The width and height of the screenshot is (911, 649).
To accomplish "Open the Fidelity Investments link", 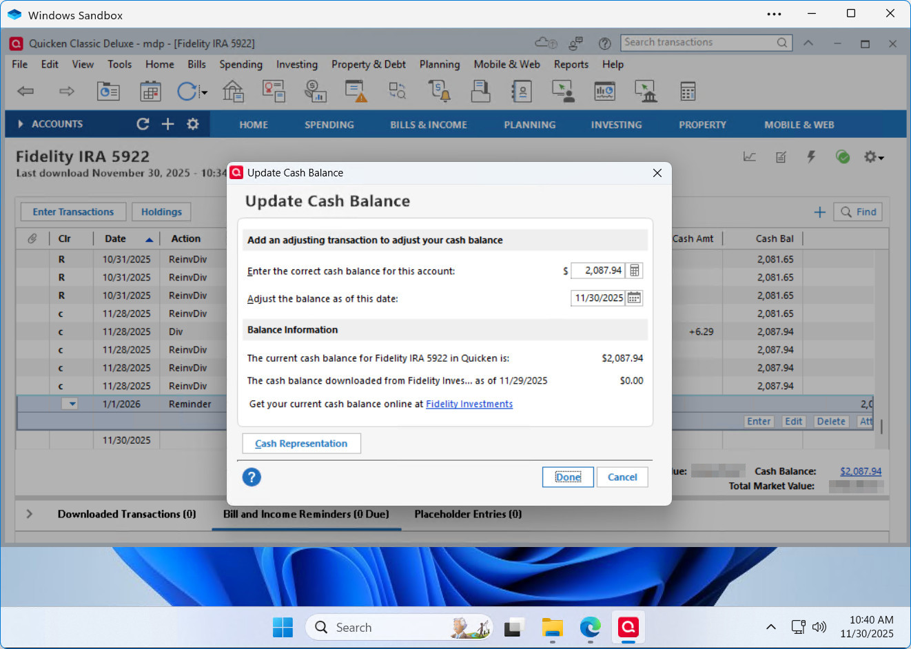I will [469, 404].
